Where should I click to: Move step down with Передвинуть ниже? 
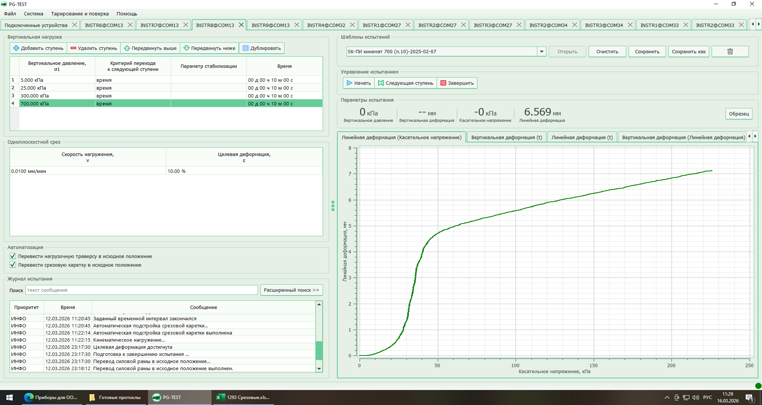click(210, 48)
